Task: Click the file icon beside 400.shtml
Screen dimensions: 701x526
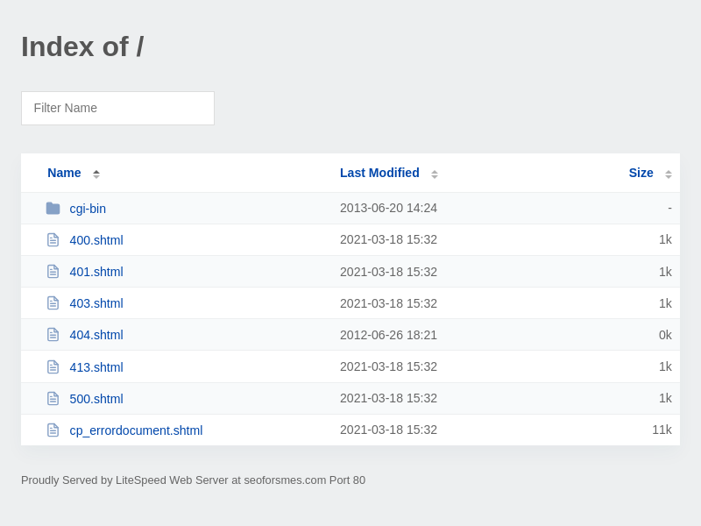Action: click(x=53, y=240)
